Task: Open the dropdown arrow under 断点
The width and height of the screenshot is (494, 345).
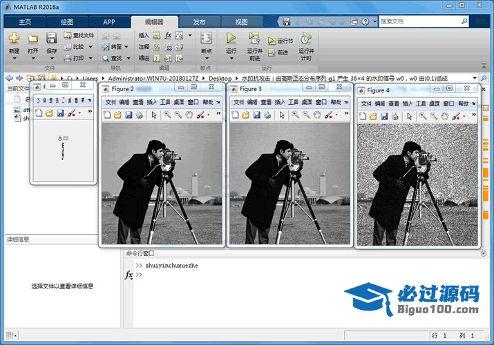Action: pyautogui.click(x=207, y=58)
